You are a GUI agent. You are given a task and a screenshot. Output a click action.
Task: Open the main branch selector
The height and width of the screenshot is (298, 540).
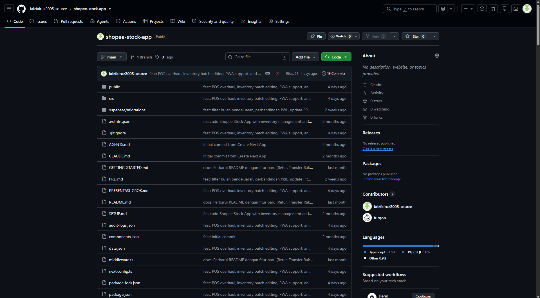click(112, 57)
